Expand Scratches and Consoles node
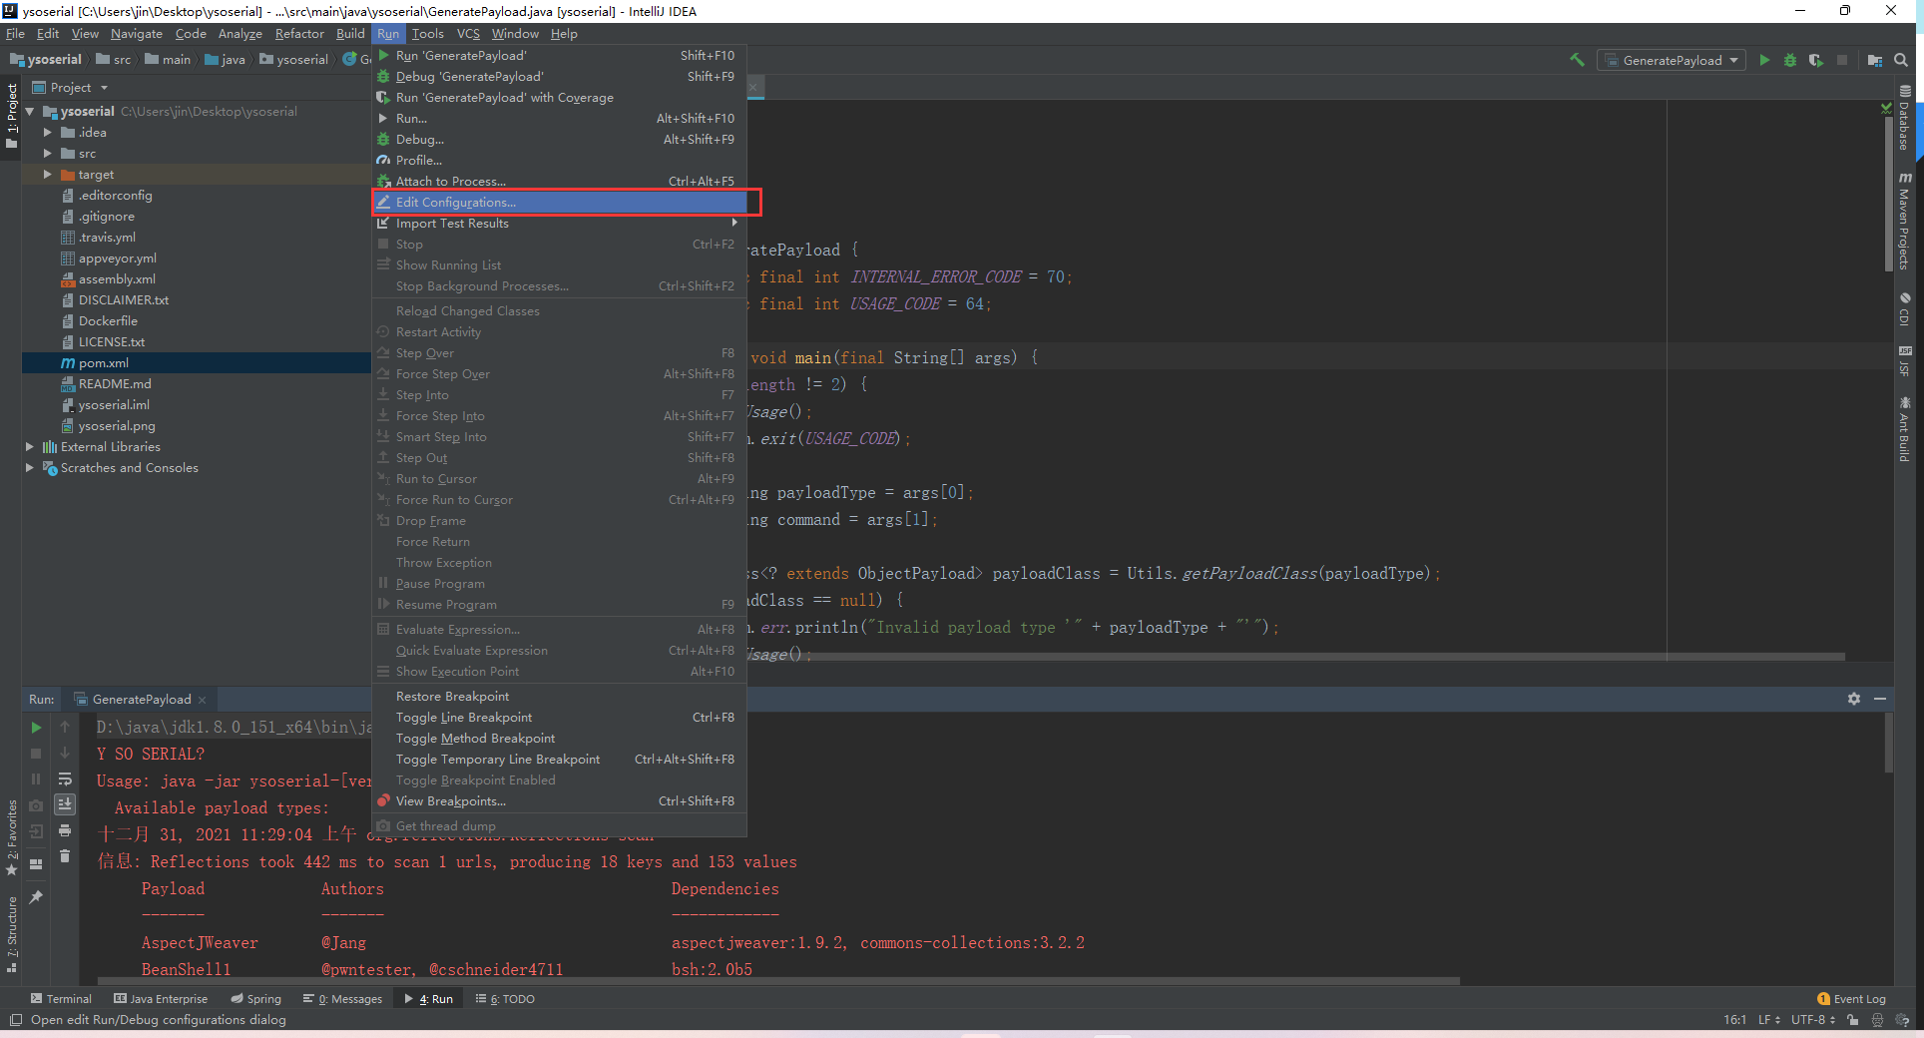 click(30, 468)
